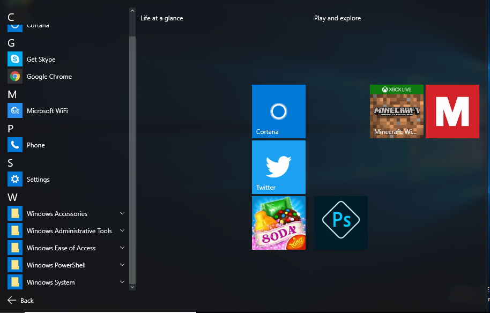
Task: Click the "Windows System" label
Action: [50, 282]
